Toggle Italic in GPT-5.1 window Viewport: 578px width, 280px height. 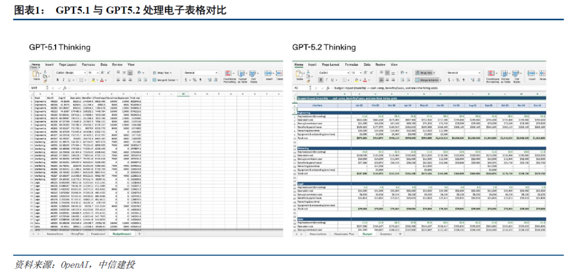pyautogui.click(x=64, y=80)
